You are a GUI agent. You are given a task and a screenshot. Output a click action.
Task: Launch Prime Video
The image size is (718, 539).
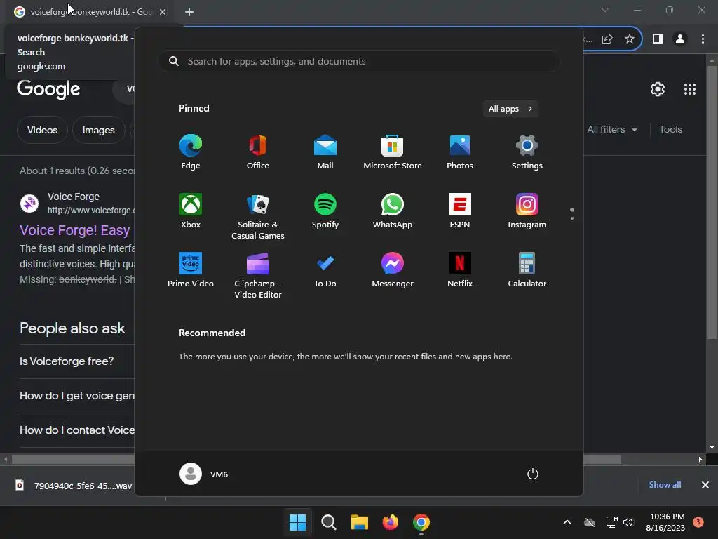pyautogui.click(x=191, y=270)
